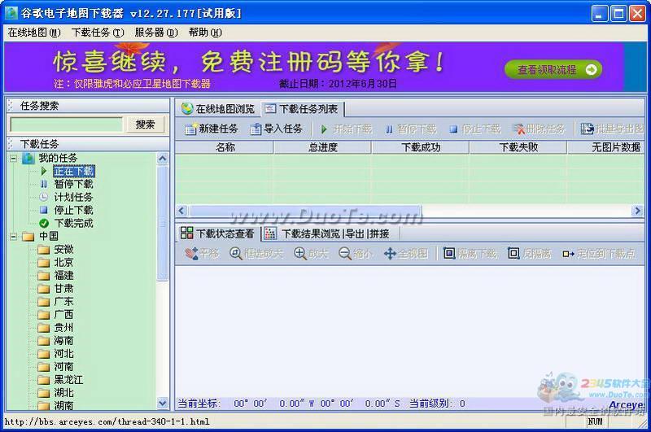This screenshot has height=432, width=651.
Task: Select the 海南 folder in tree
Action: click(63, 341)
